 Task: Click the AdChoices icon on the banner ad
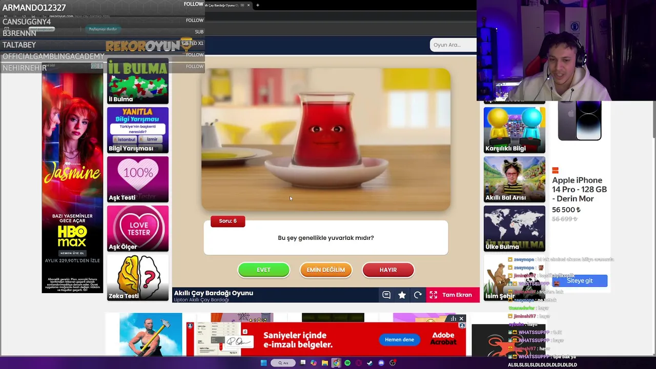coord(454,319)
